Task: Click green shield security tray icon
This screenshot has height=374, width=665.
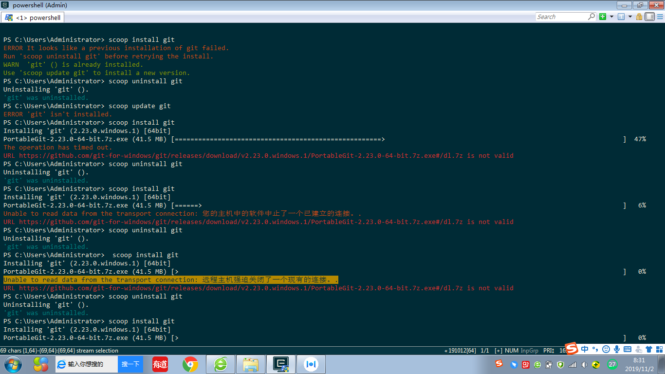Action: tap(561, 364)
